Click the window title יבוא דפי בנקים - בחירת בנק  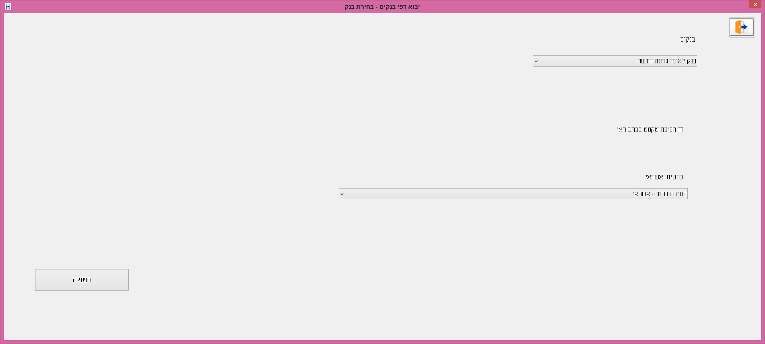pyautogui.click(x=382, y=7)
